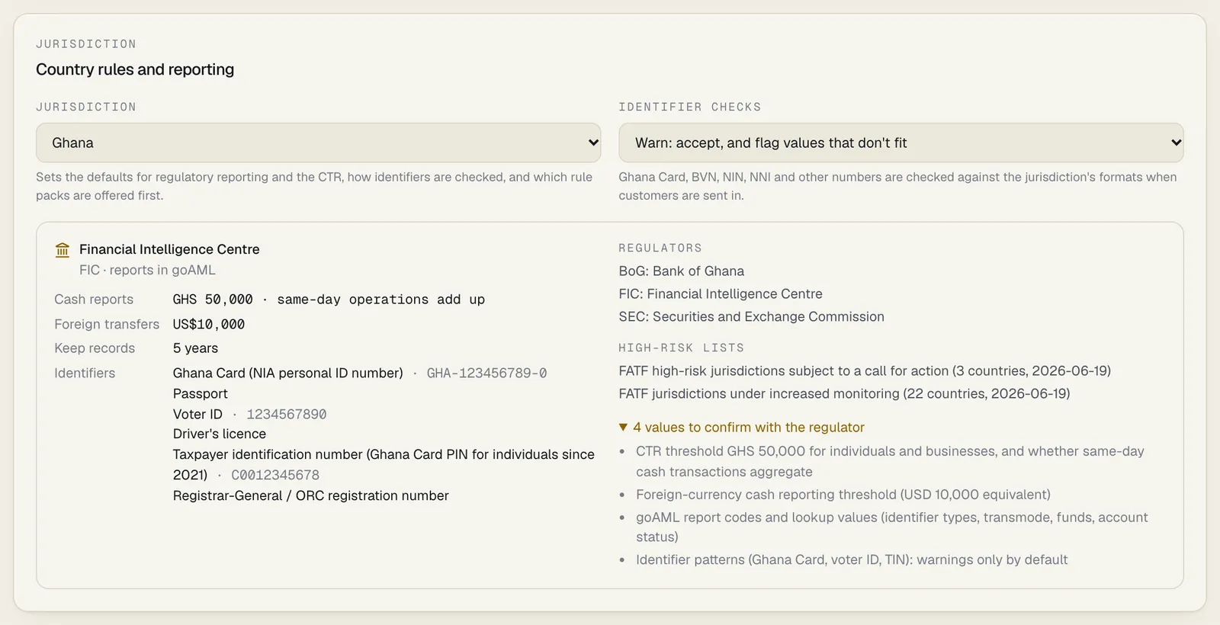Click the 'CTR threshold GHS 50,000' bullet
Image resolution: width=1220 pixels, height=625 pixels.
pos(890,461)
